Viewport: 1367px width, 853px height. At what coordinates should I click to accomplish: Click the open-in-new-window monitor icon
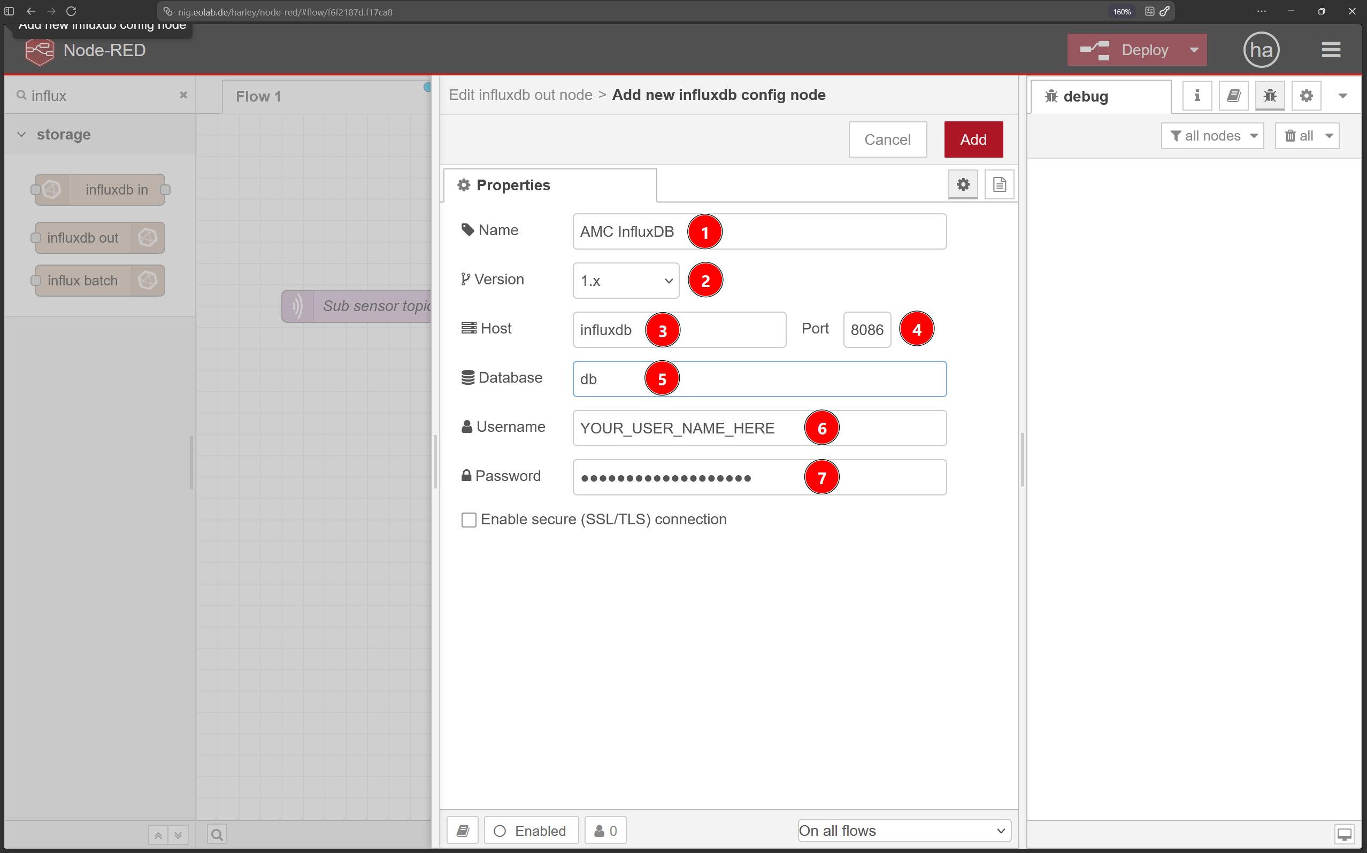(x=1345, y=834)
